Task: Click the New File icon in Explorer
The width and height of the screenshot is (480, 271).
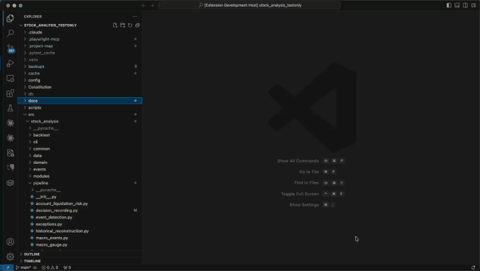Action: coord(115,25)
